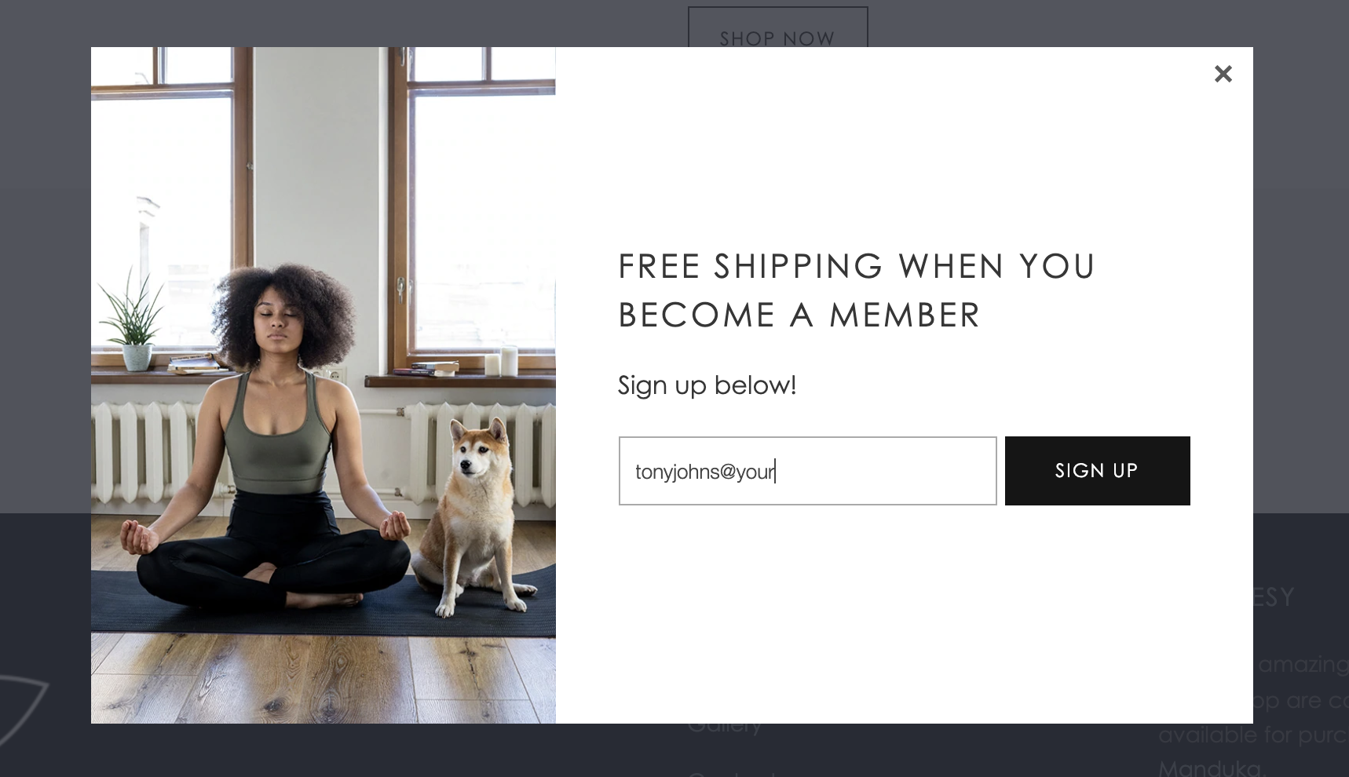This screenshot has width=1349, height=777.
Task: Click the white candles on the windowsill
Action: 501,361
